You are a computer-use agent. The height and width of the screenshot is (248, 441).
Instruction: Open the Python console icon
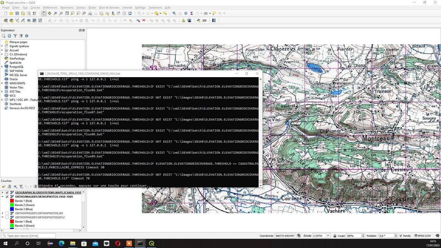tap(198, 20)
